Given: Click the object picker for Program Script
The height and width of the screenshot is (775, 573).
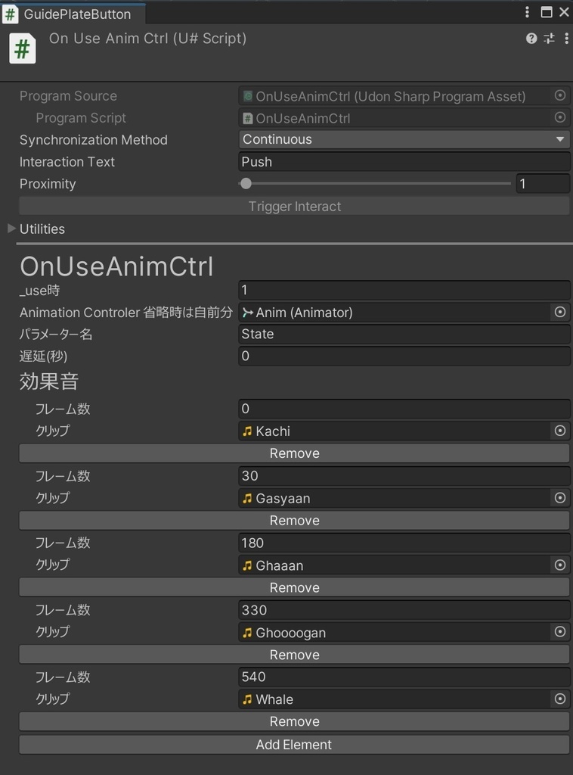Looking at the screenshot, I should [x=560, y=118].
